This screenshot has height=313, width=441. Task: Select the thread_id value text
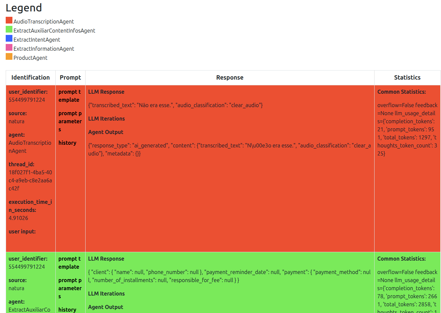(30, 180)
